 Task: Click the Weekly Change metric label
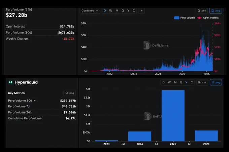pos(17,39)
